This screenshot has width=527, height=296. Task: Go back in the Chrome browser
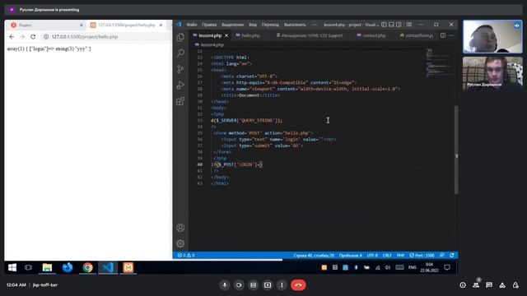click(x=12, y=36)
